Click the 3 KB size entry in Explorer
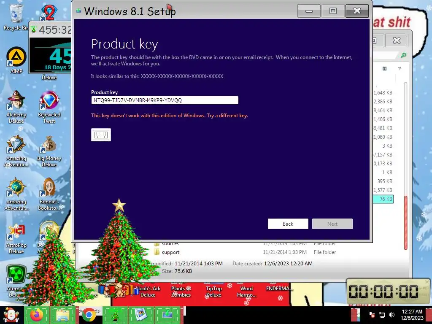Screen dimensions: 432x324 [x=387, y=146]
